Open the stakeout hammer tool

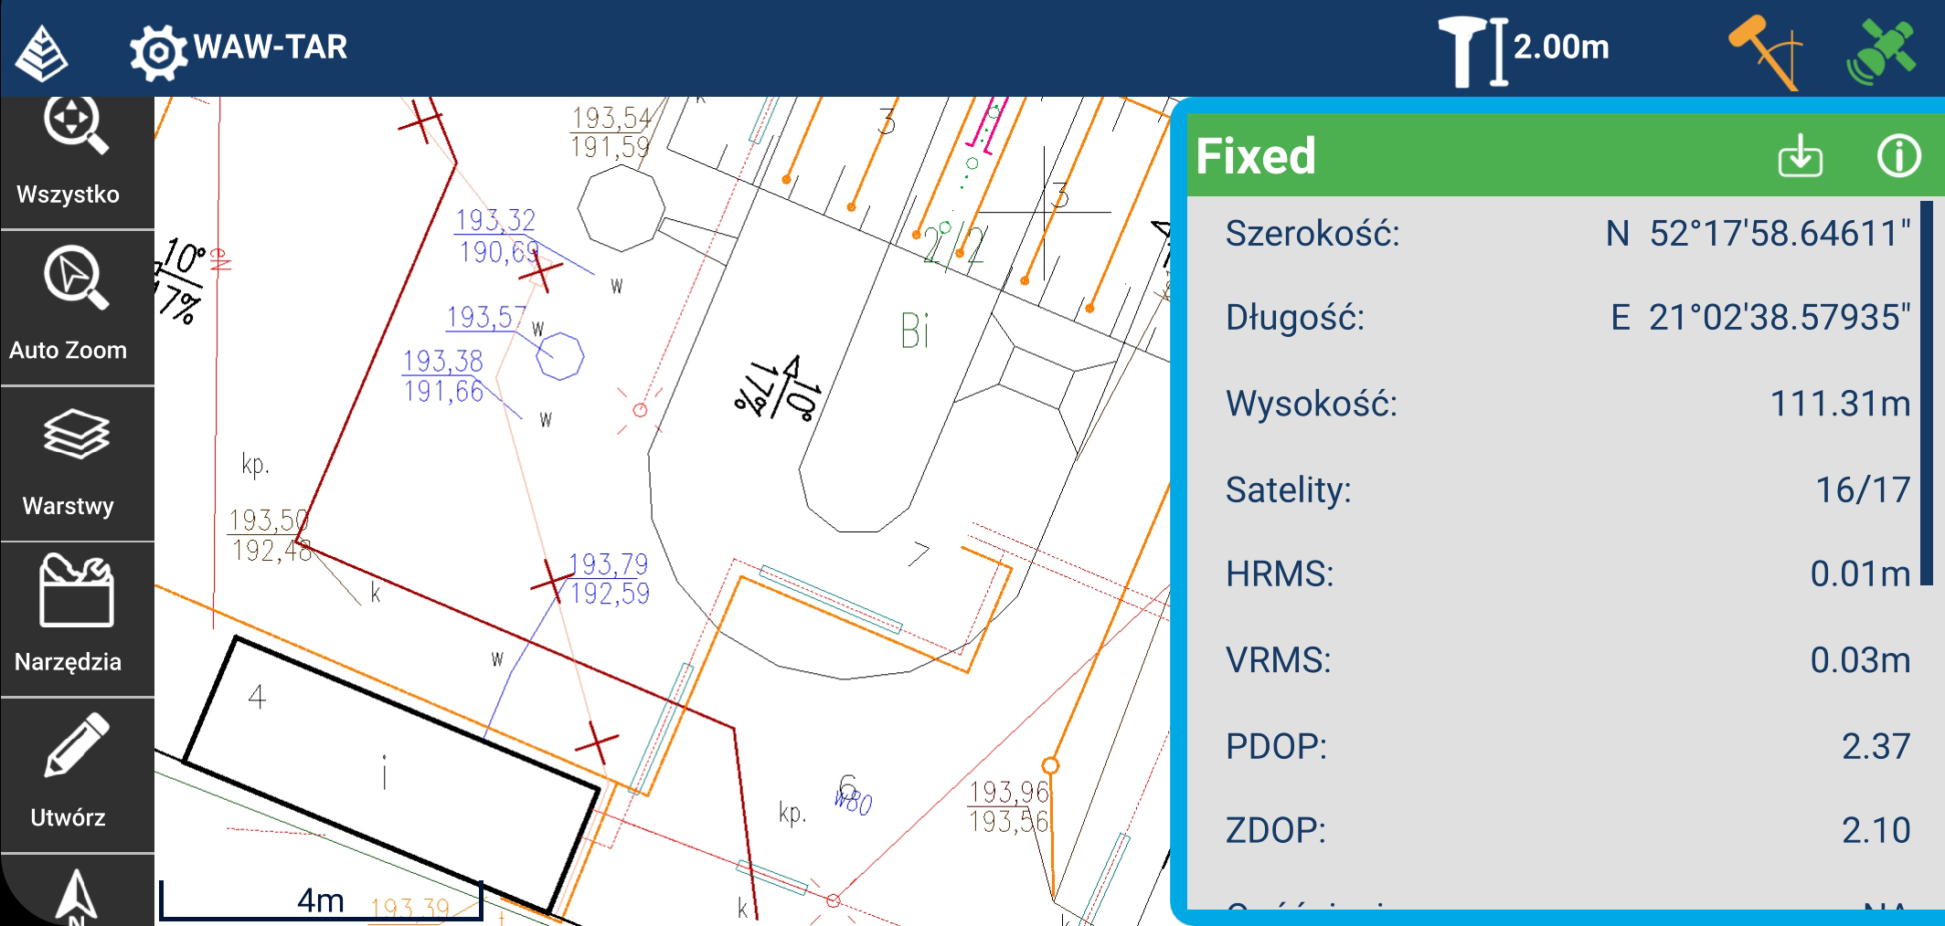(x=1764, y=51)
